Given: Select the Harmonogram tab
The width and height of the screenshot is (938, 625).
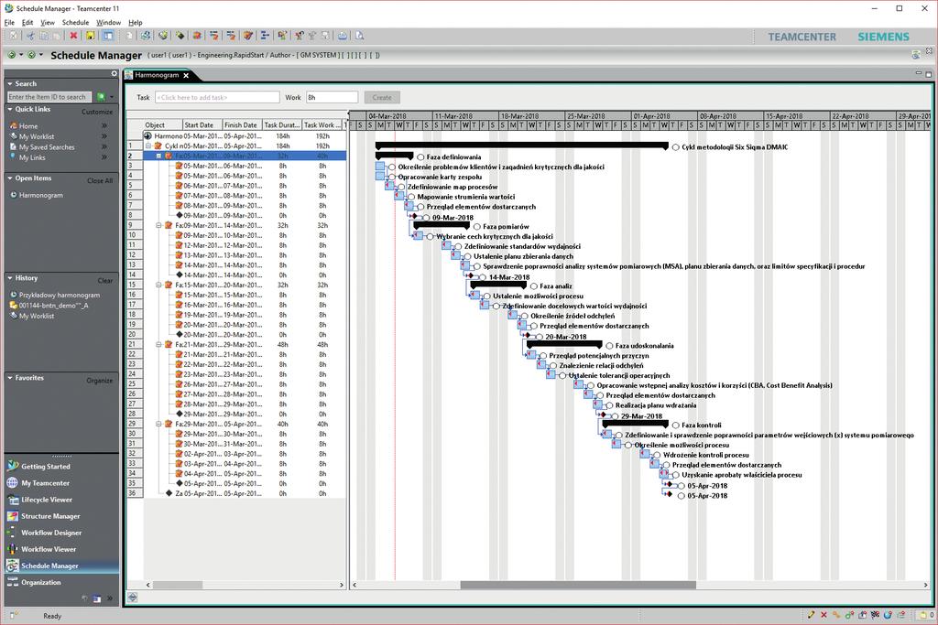Looking at the screenshot, I should pos(157,75).
